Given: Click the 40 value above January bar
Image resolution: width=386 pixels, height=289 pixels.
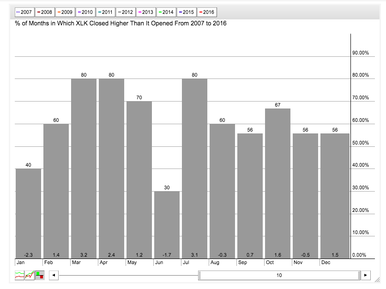Looking at the screenshot, I should (28, 165).
